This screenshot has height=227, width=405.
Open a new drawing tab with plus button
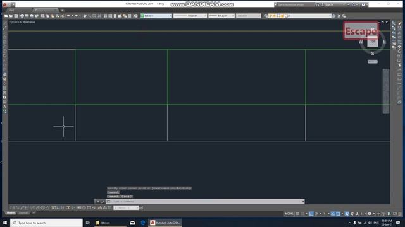62,10
